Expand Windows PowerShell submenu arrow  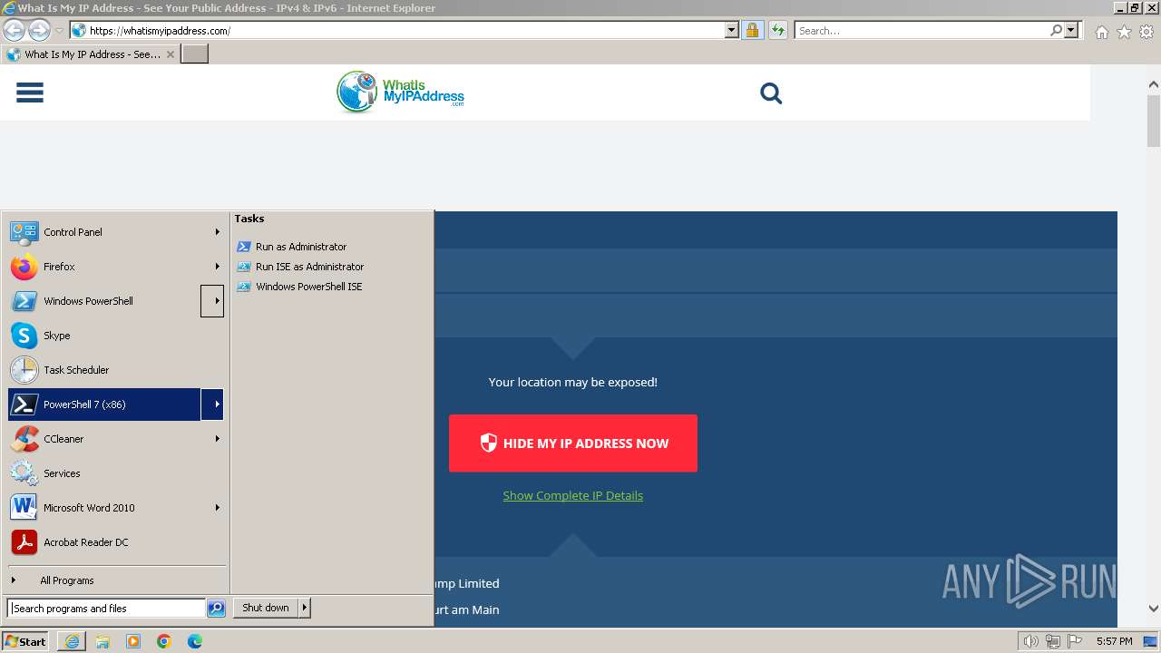[x=212, y=301]
